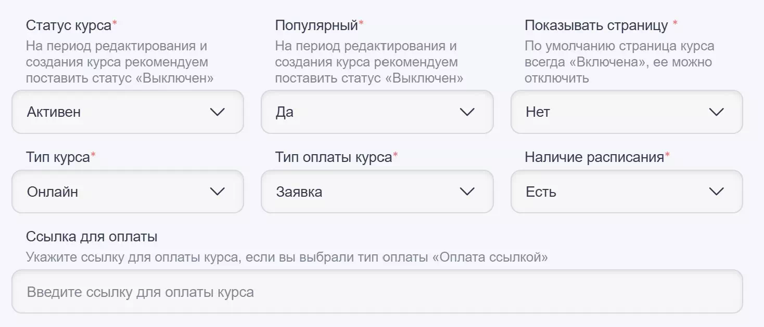The width and height of the screenshot is (764, 327).
Task: Click the 'Ссылка для оплаты' label
Action: coord(92,237)
